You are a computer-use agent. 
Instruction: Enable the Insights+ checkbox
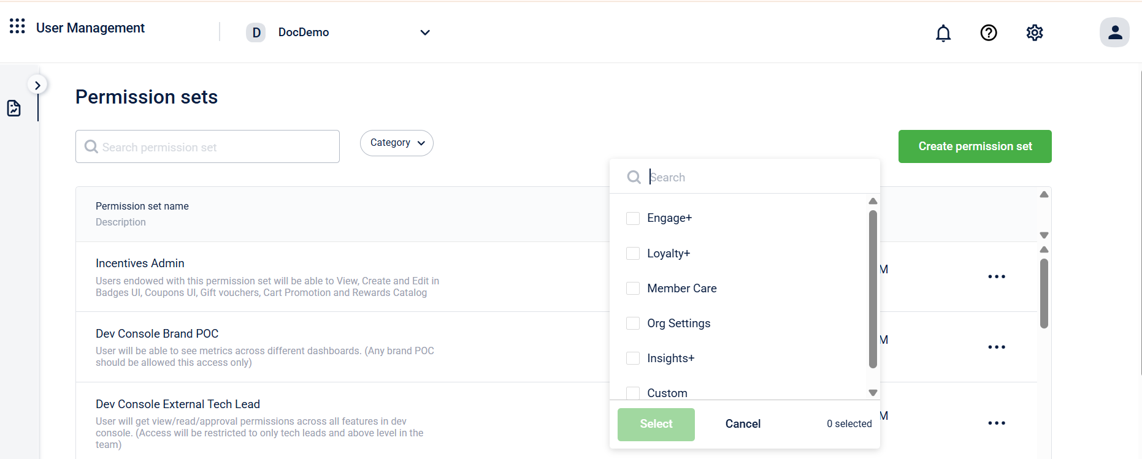pos(633,358)
